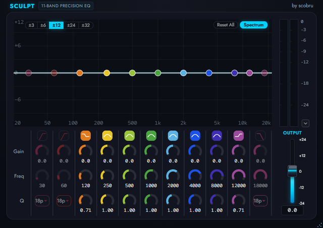Switch graph range to ±32
Image resolution: width=323 pixels, height=228 pixels.
[85, 25]
